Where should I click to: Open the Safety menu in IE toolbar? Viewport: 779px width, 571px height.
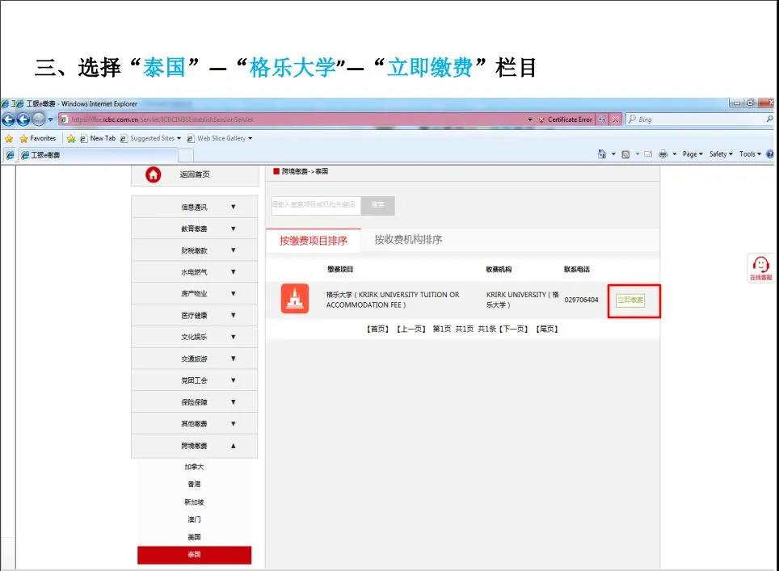(x=721, y=154)
